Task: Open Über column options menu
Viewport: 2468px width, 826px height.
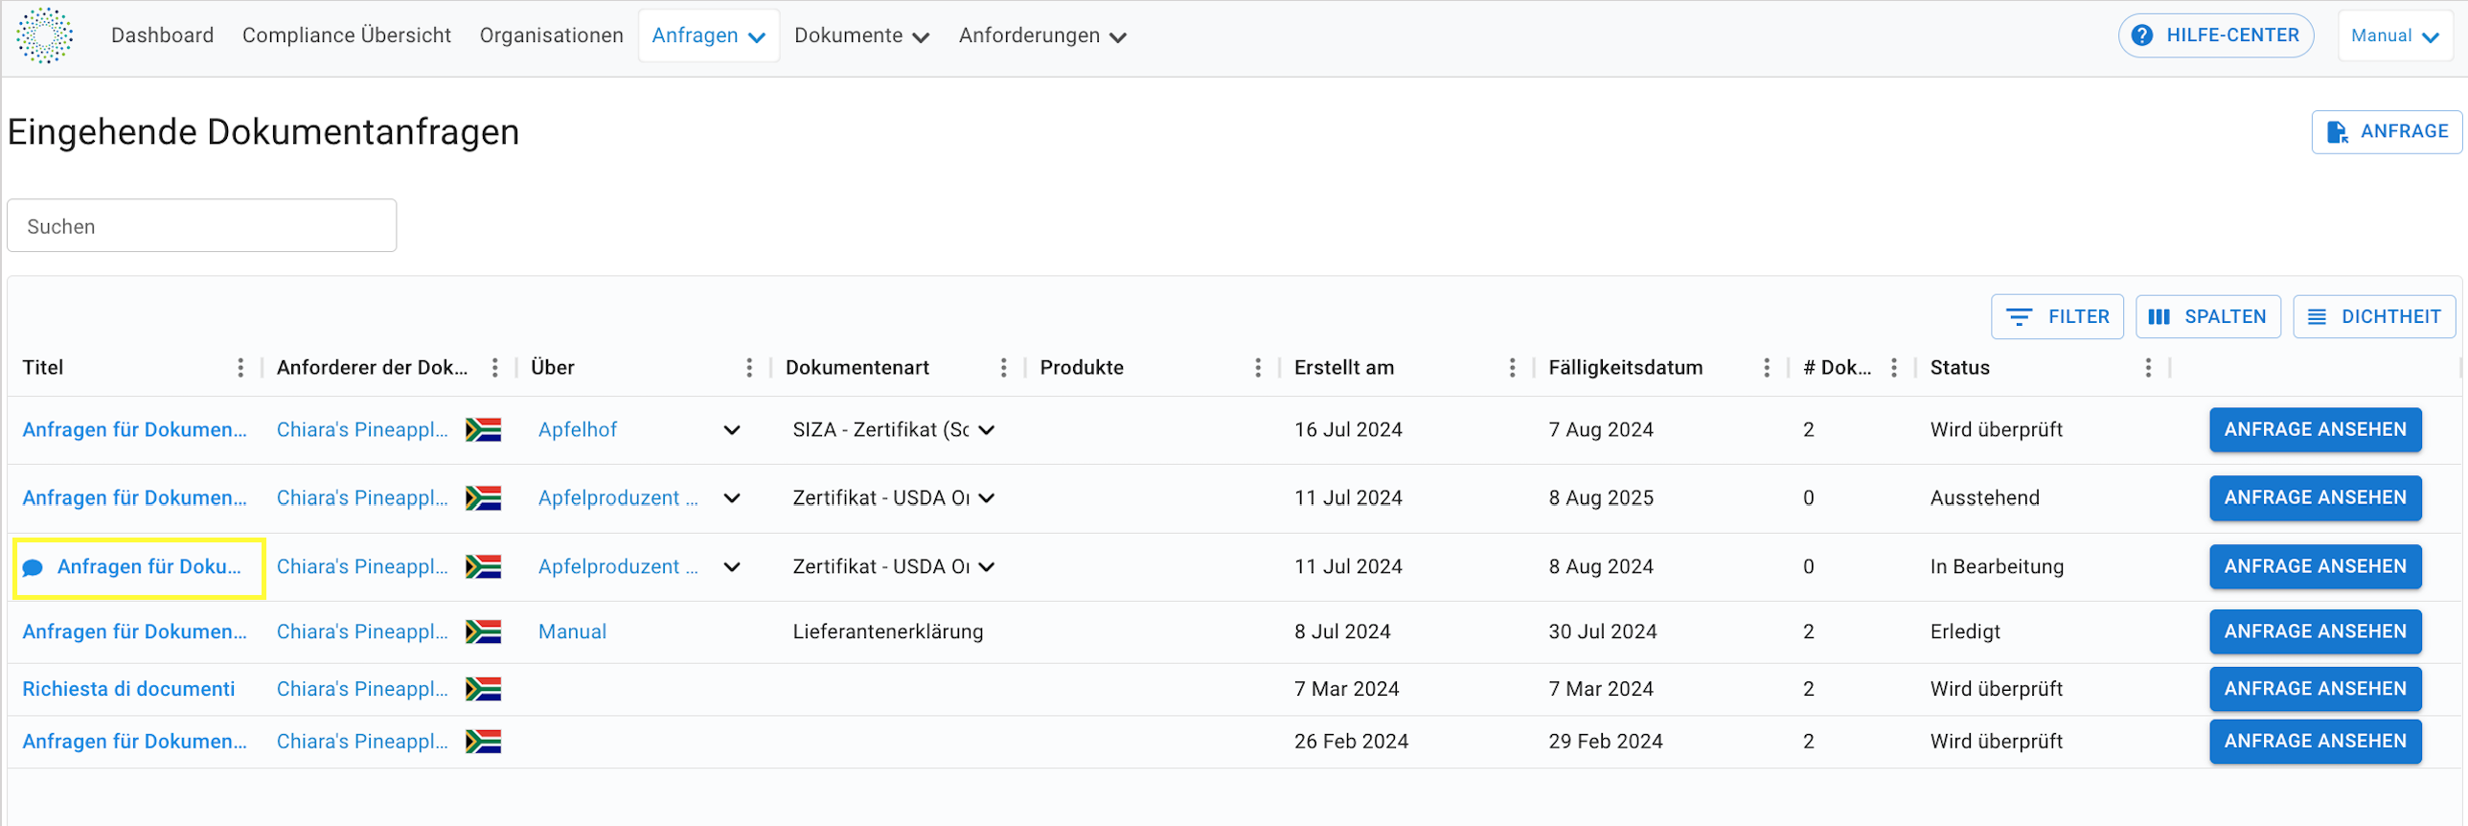Action: (x=749, y=368)
